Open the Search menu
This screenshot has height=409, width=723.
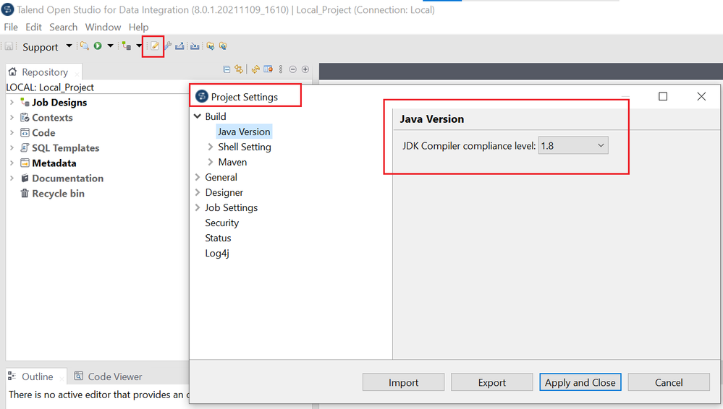[x=63, y=27]
